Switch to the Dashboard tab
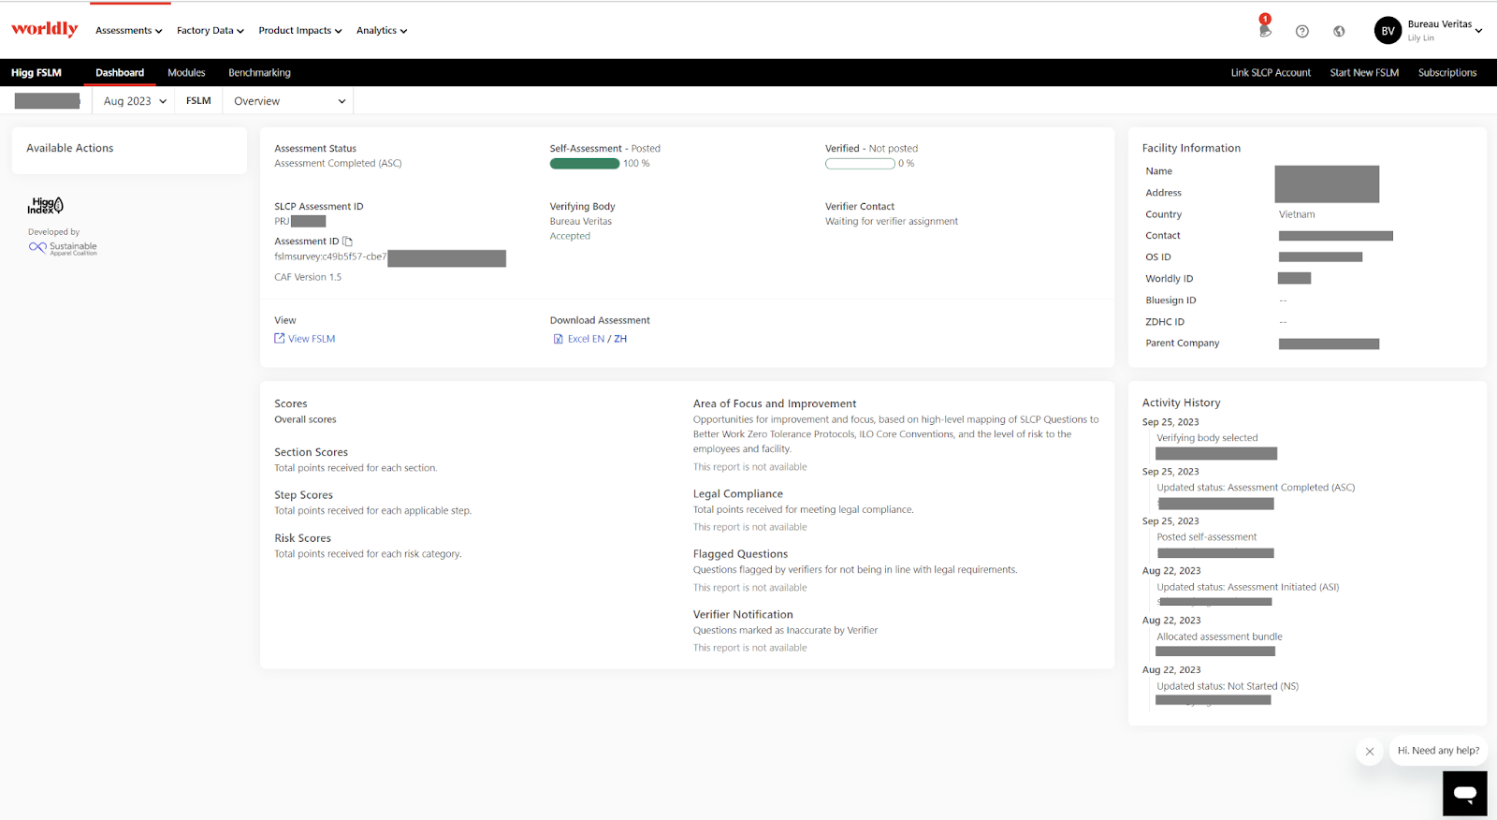 pos(120,73)
